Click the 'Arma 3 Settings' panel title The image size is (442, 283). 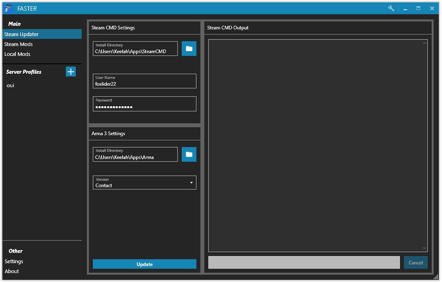point(108,134)
